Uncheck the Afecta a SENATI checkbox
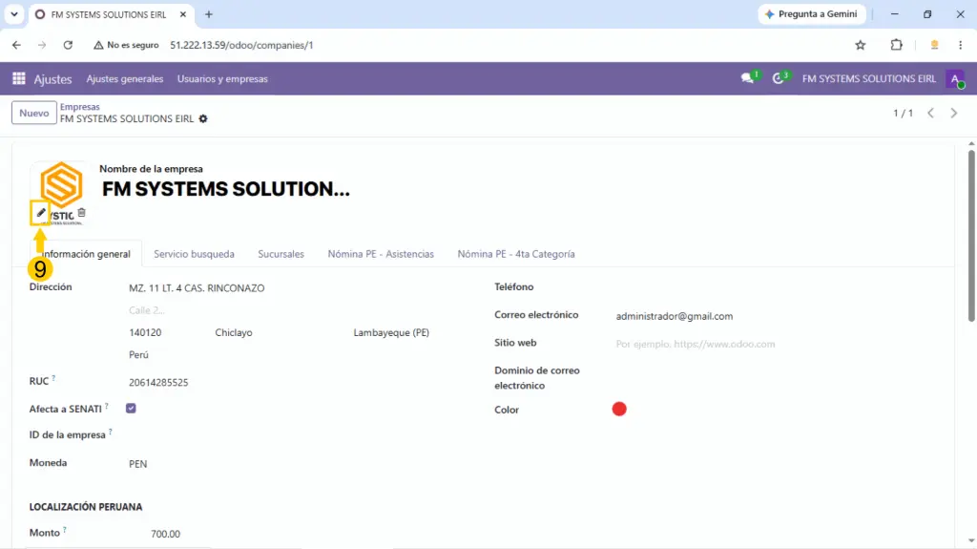Screen dimensions: 977x549 click(131, 408)
